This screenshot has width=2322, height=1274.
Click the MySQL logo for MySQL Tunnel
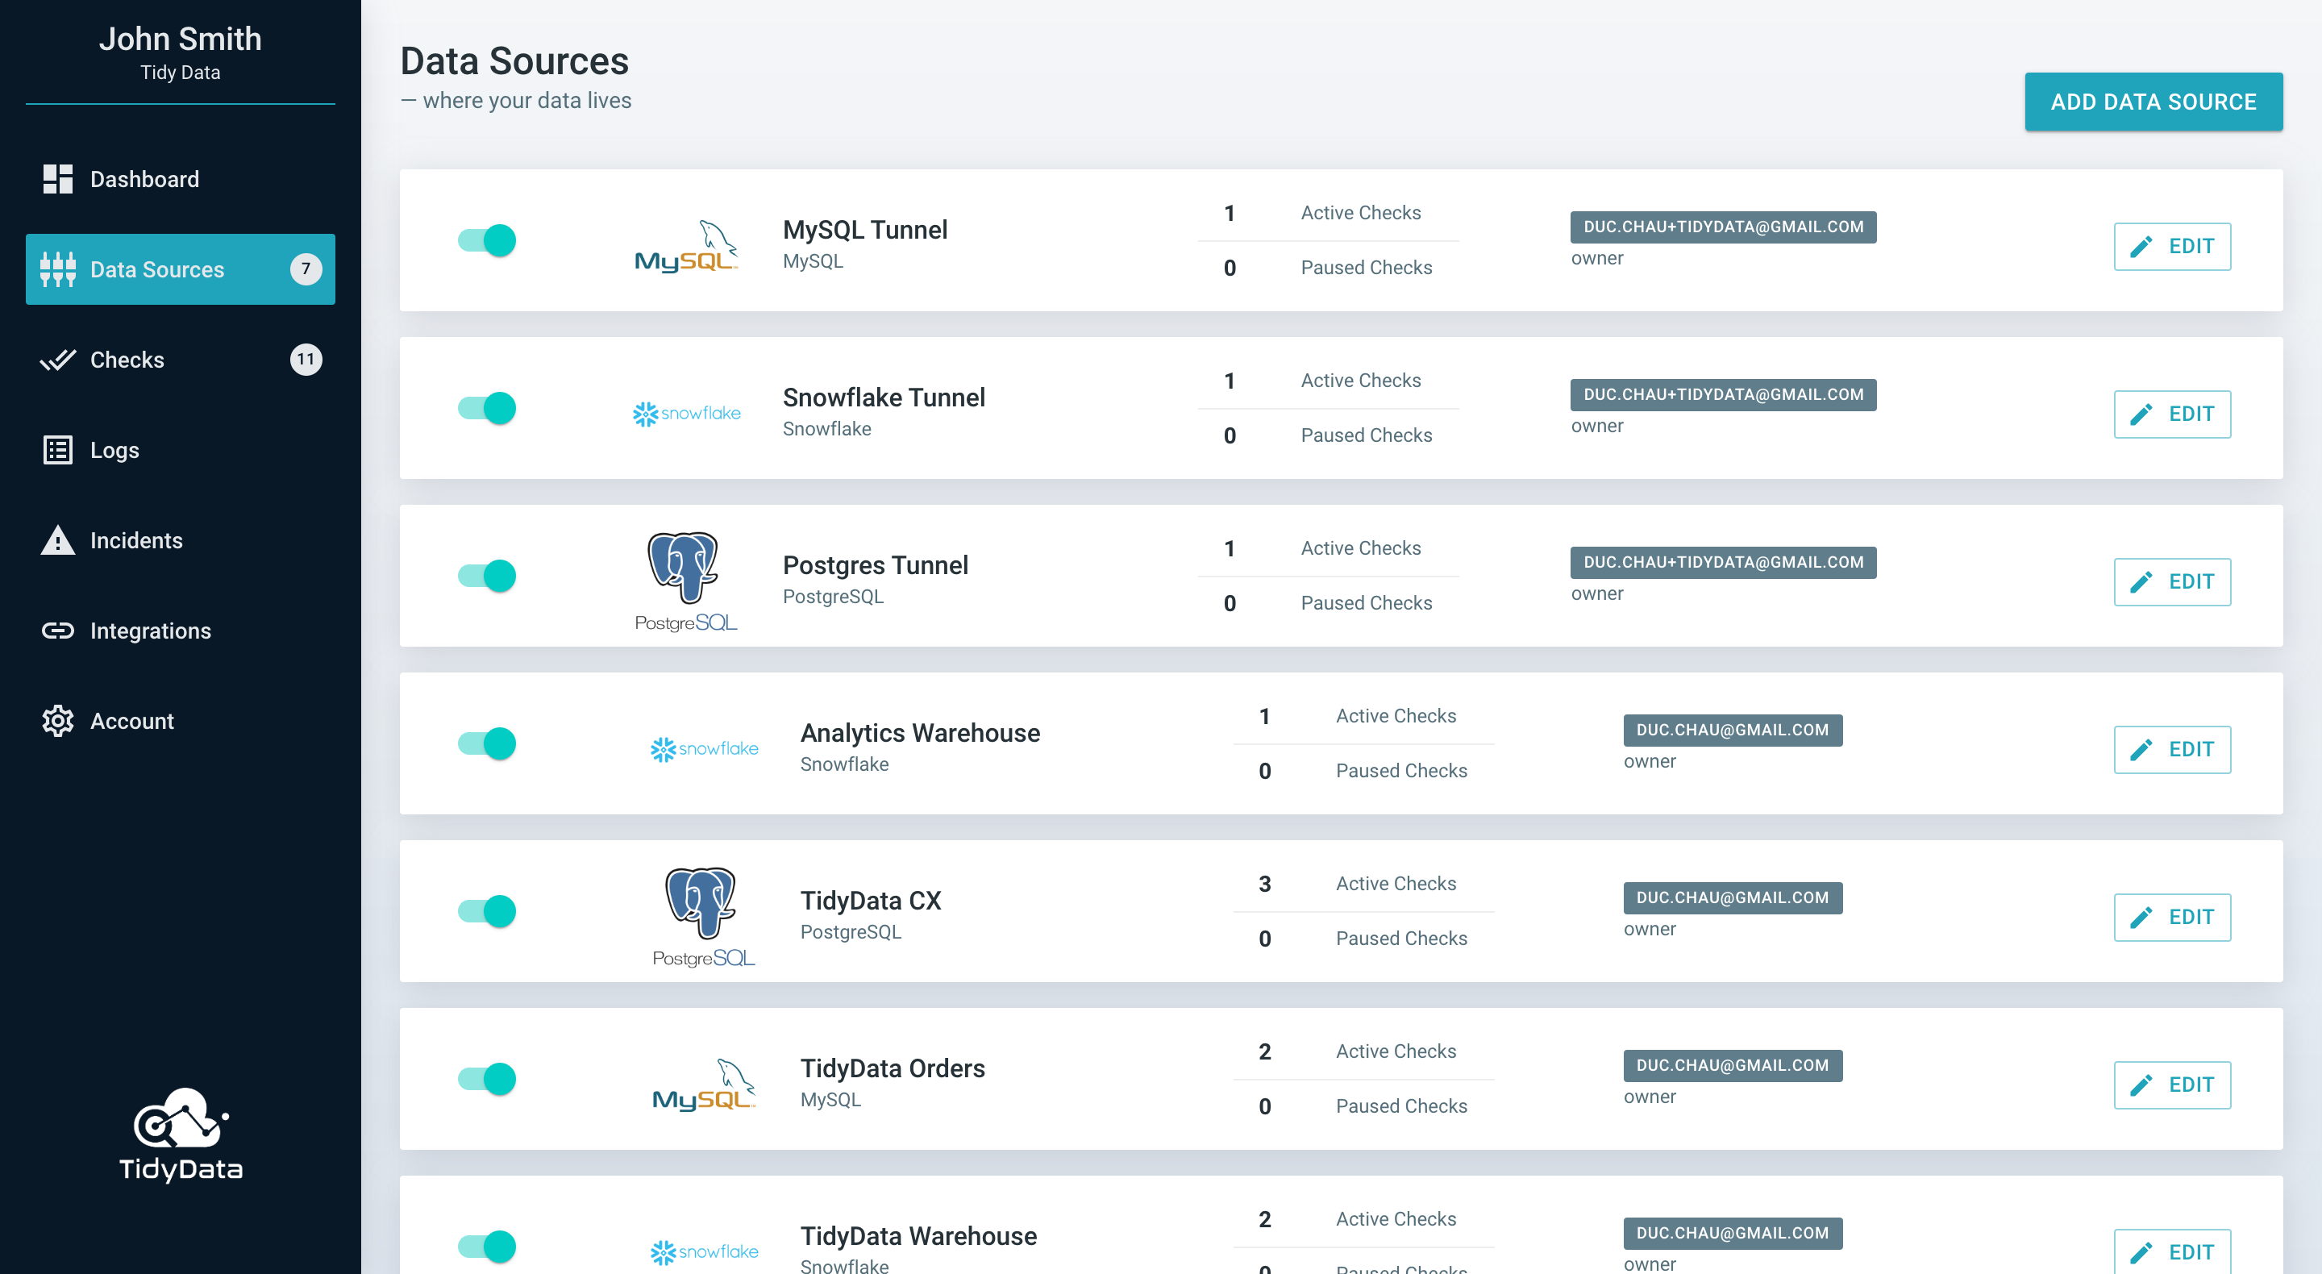(x=686, y=246)
